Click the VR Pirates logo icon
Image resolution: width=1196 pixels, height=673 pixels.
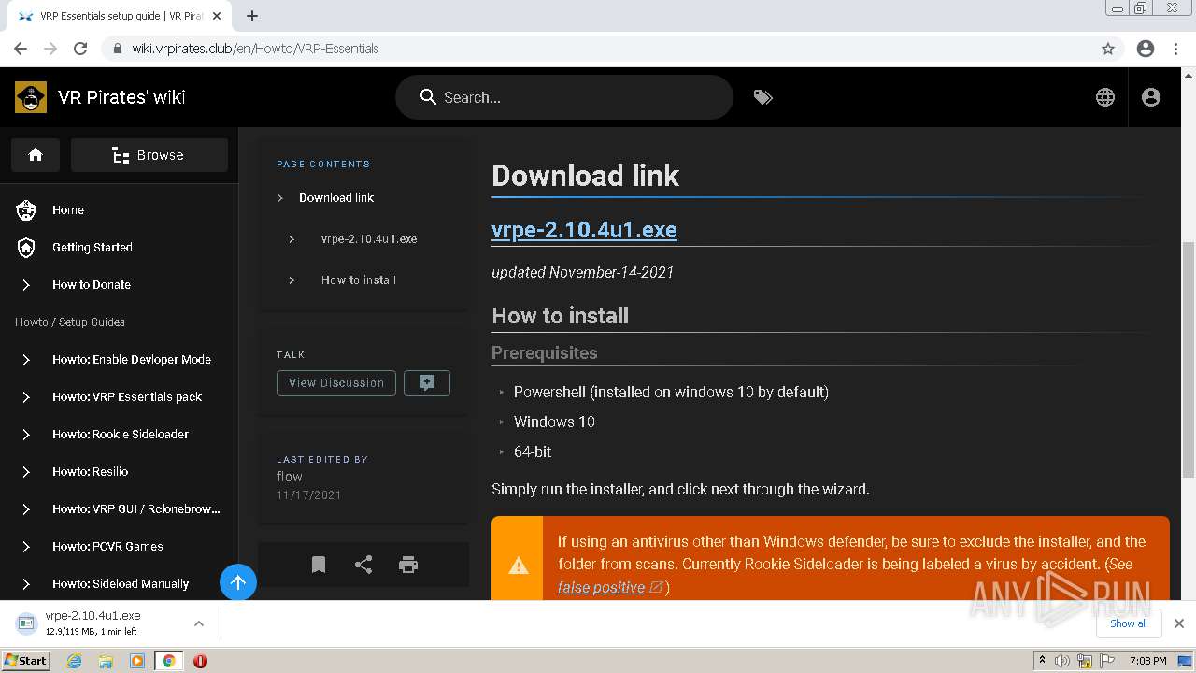[x=31, y=97]
